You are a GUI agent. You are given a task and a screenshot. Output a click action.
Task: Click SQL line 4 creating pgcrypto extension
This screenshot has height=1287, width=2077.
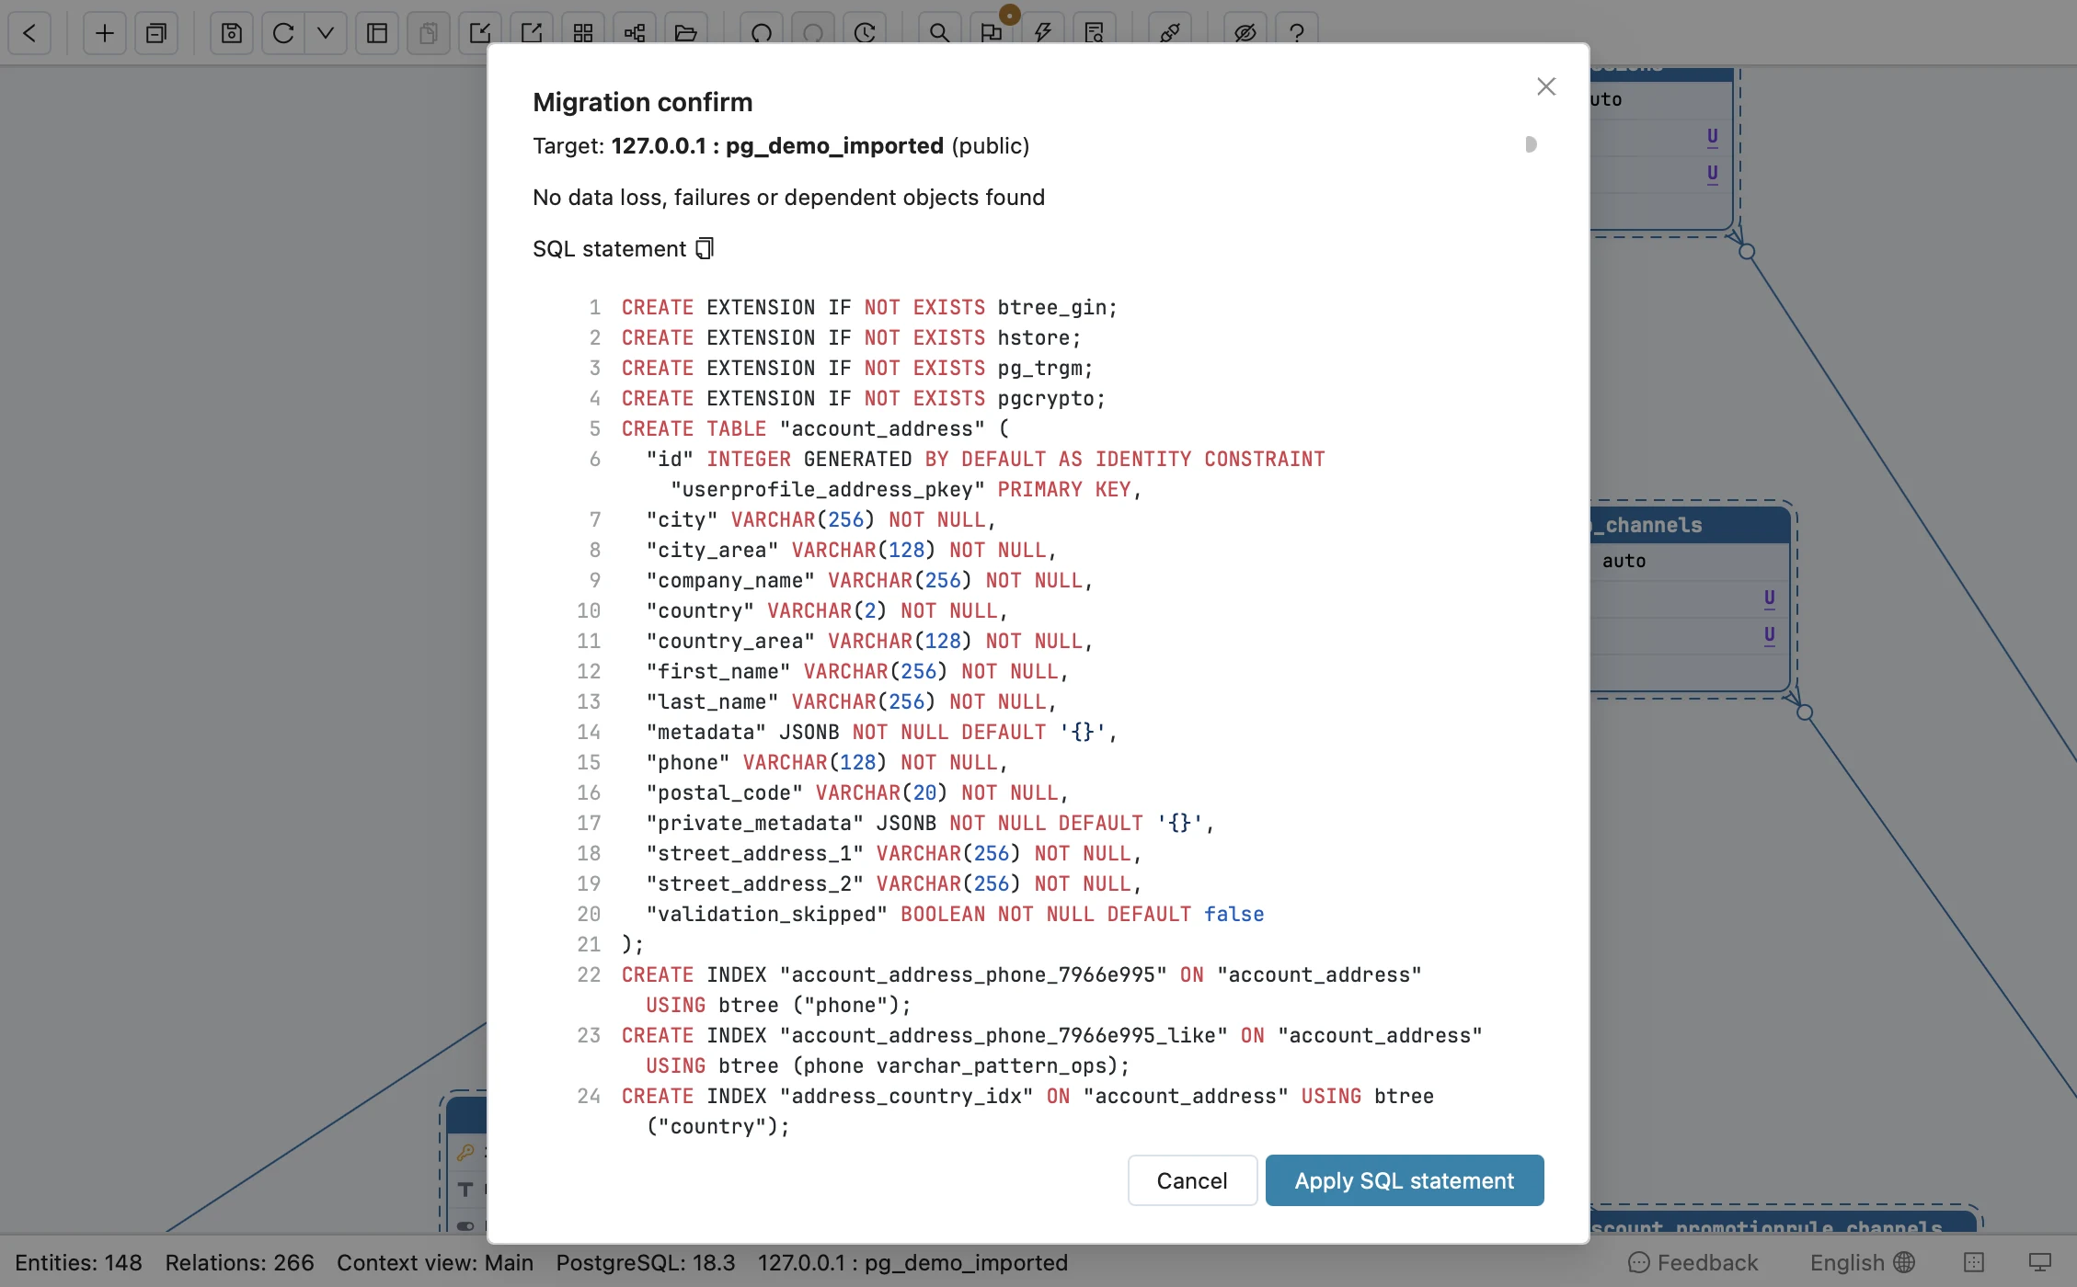tap(863, 398)
